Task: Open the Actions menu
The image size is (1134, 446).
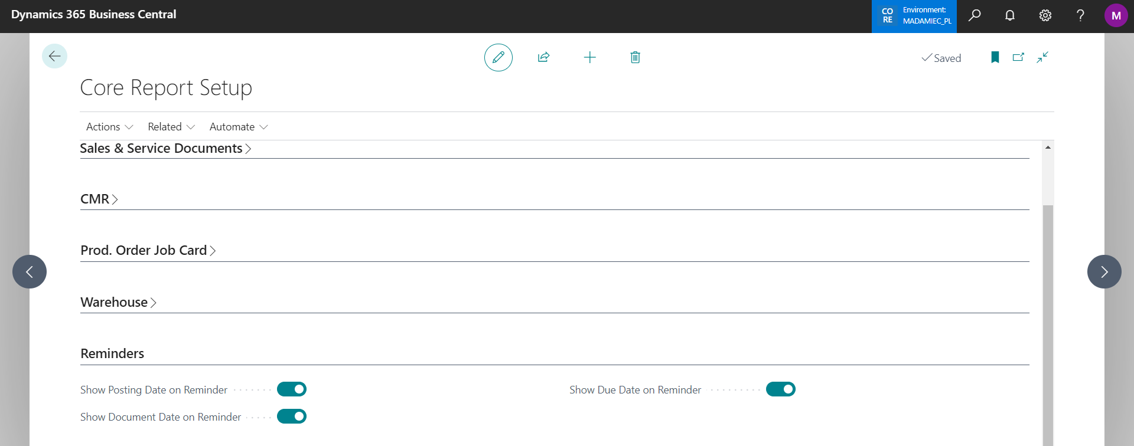Action: point(109,127)
